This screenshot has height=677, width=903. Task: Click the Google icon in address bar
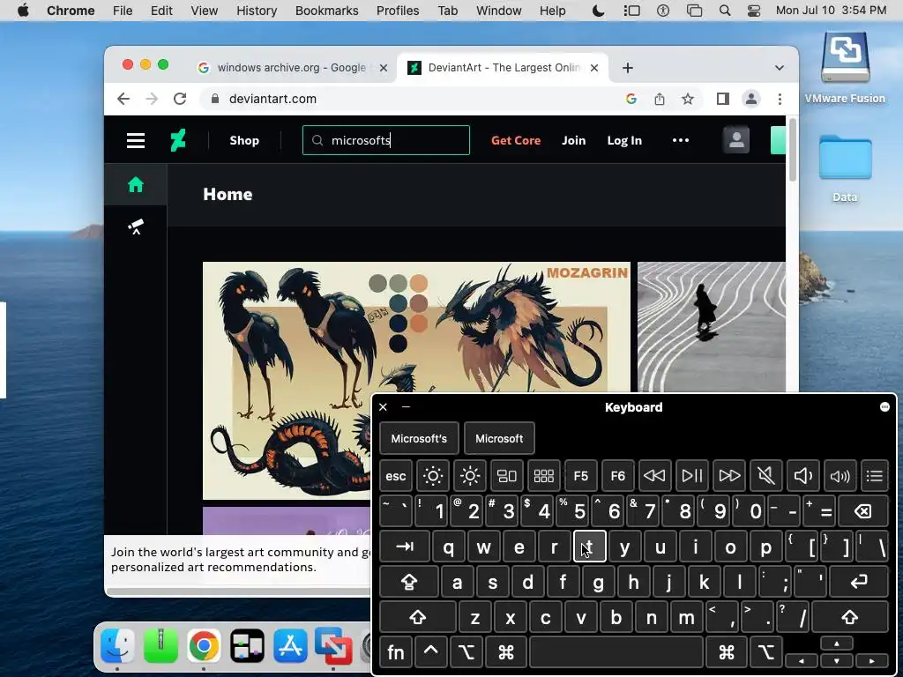pos(631,99)
